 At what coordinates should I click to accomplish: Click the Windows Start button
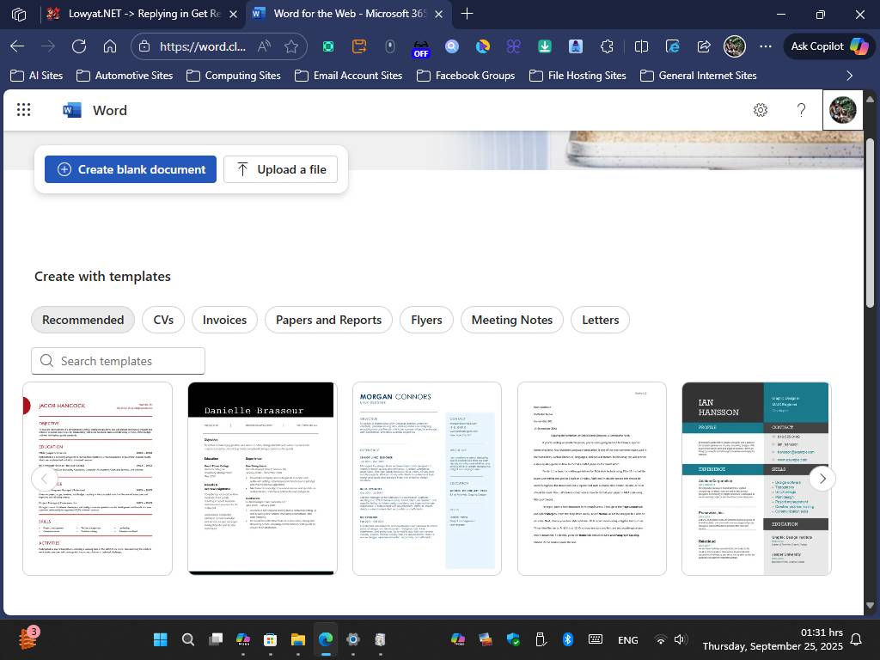click(x=160, y=639)
